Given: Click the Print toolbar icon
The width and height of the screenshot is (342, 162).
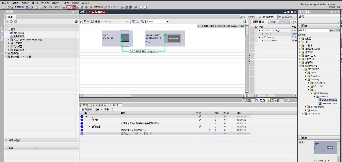Looking at the screenshot, I should click(x=27, y=7).
